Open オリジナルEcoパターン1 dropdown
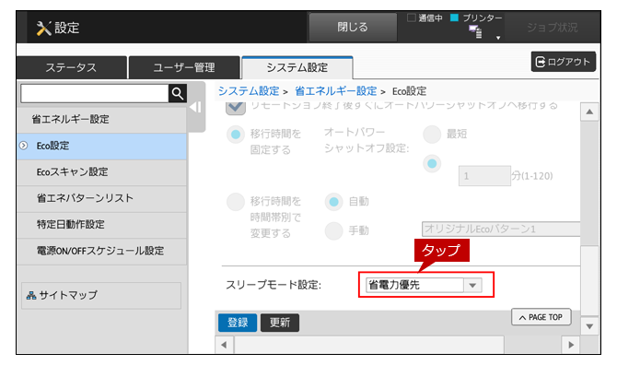Image resolution: width=617 pixels, height=365 pixels. coord(501,229)
